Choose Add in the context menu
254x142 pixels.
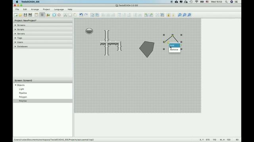pos(175,45)
